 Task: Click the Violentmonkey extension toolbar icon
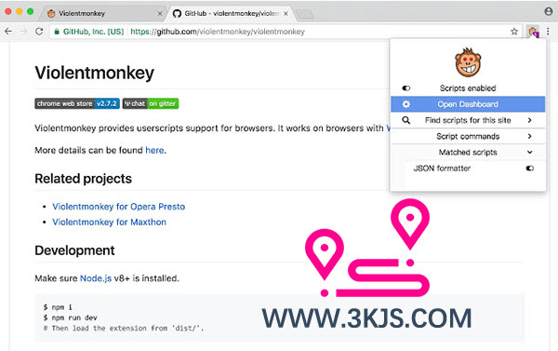coord(534,32)
